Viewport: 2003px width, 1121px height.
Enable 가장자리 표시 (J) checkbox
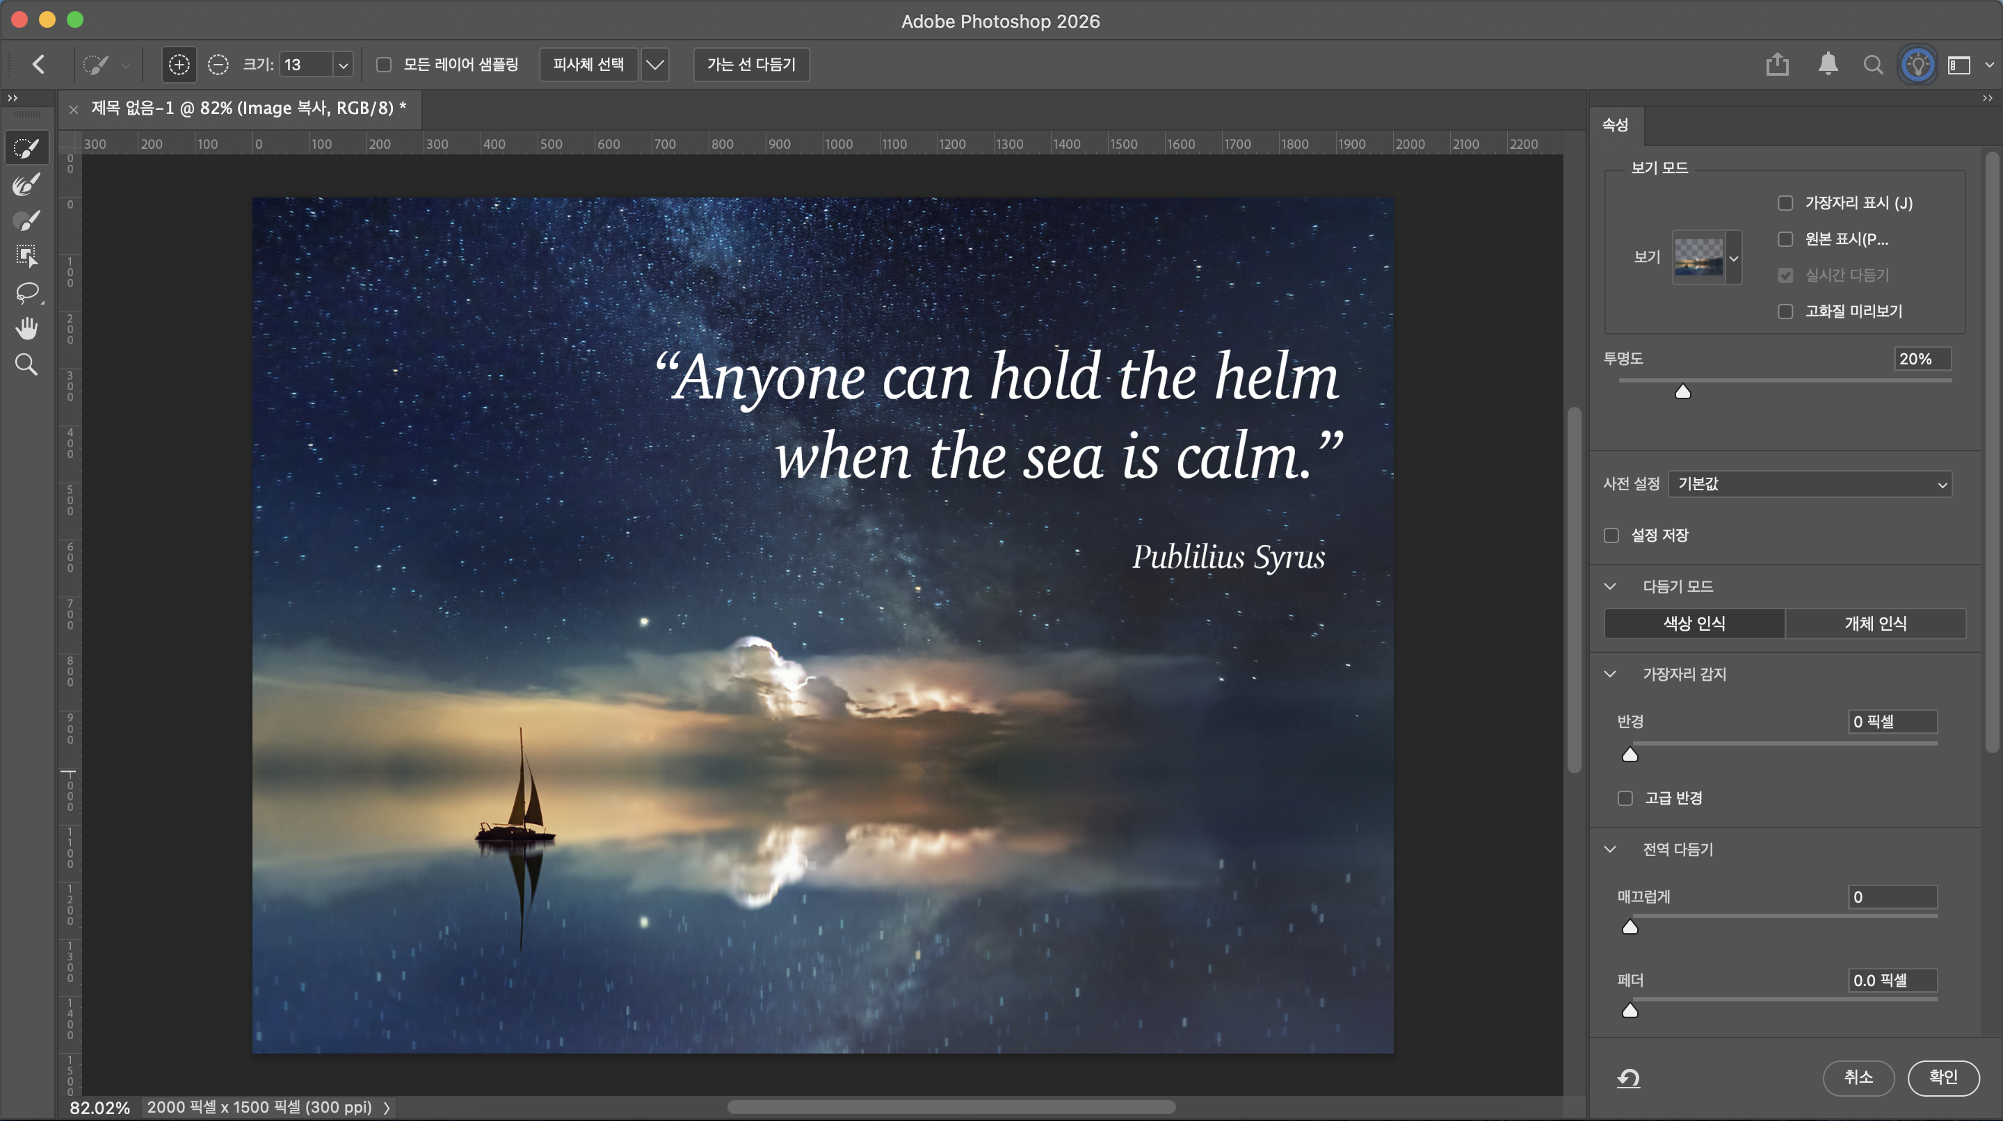pos(1785,203)
